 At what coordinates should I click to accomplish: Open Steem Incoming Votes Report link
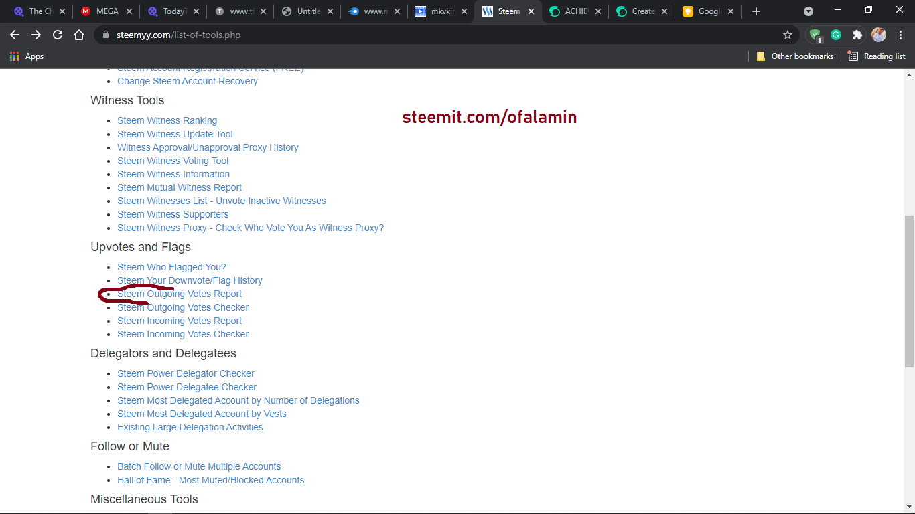point(180,321)
